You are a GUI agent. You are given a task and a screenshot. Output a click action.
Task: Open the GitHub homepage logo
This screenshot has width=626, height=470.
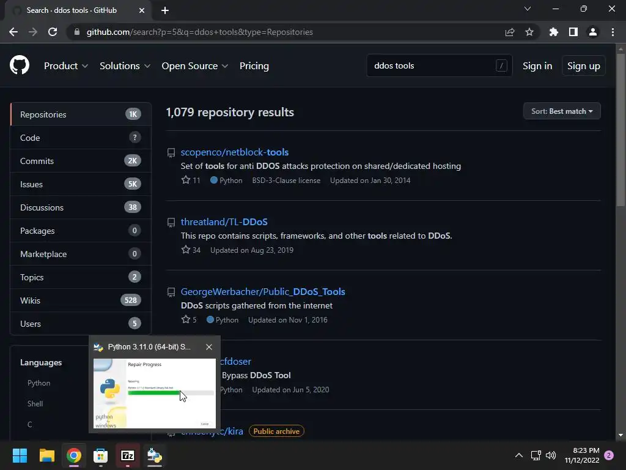[20, 65]
